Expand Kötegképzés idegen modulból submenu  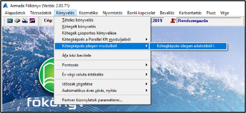102,46
